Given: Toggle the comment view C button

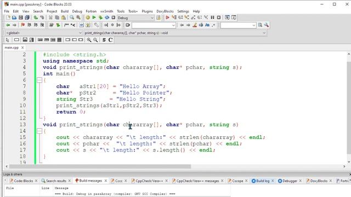Looking at the screenshot, I should pyautogui.click(x=110, y=40).
